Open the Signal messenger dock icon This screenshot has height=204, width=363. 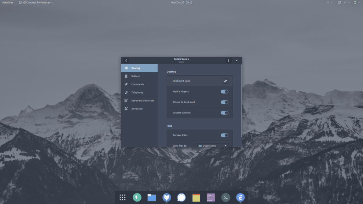[181, 198]
